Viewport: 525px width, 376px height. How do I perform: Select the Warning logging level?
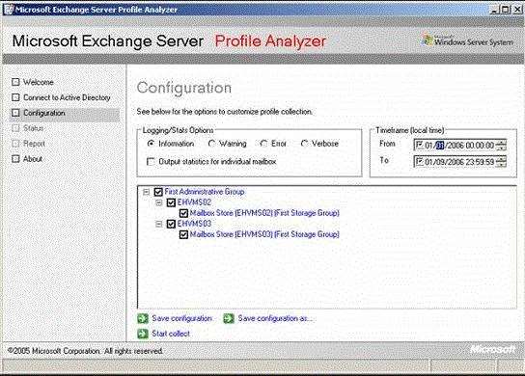[x=211, y=144]
